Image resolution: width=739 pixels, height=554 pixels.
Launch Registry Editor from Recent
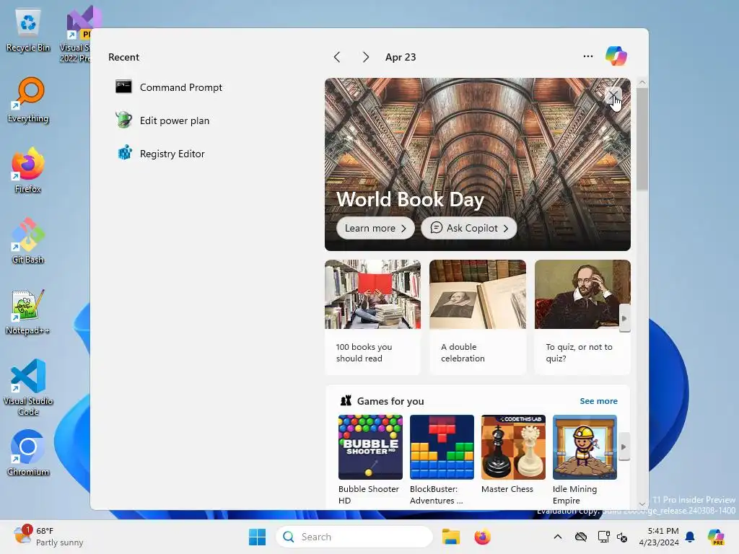pos(161,154)
